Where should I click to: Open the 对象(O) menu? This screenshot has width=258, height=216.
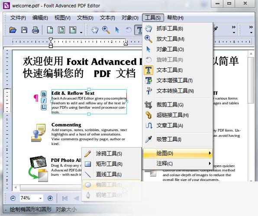point(130,18)
